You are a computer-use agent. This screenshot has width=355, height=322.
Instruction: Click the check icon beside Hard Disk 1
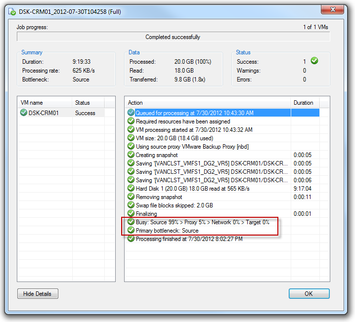tap(131, 189)
